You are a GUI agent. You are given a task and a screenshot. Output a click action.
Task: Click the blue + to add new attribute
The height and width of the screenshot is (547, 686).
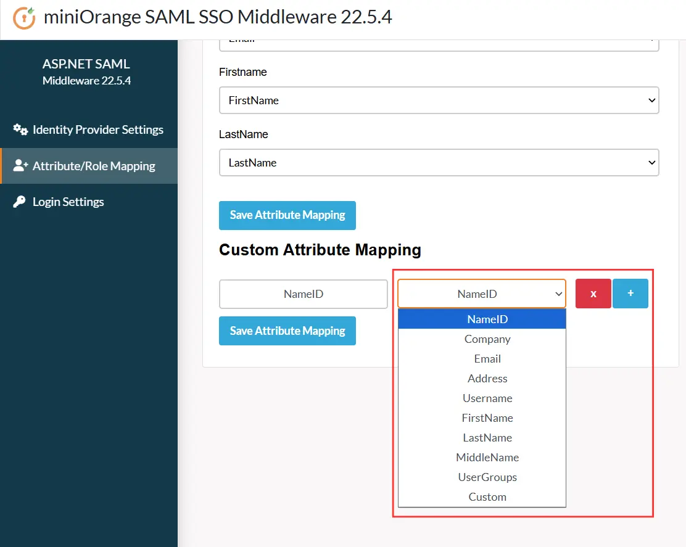click(x=630, y=294)
